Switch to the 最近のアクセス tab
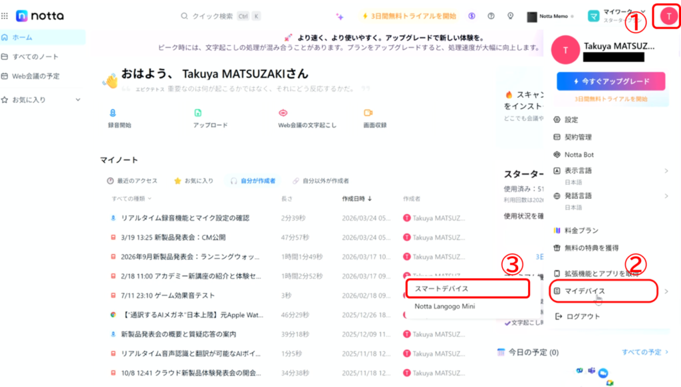This screenshot has height=387, width=681. (134, 181)
